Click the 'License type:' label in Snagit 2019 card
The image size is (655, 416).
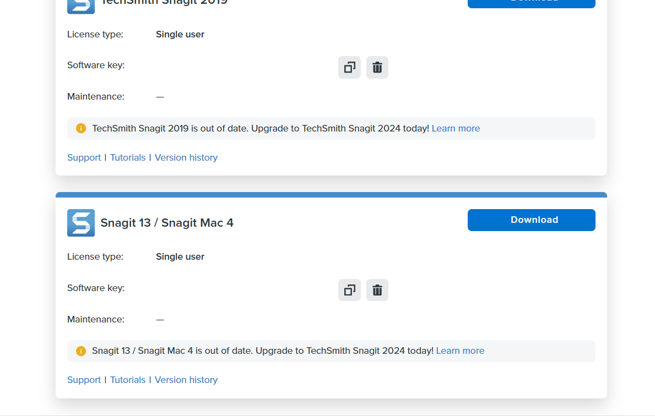[x=95, y=35]
